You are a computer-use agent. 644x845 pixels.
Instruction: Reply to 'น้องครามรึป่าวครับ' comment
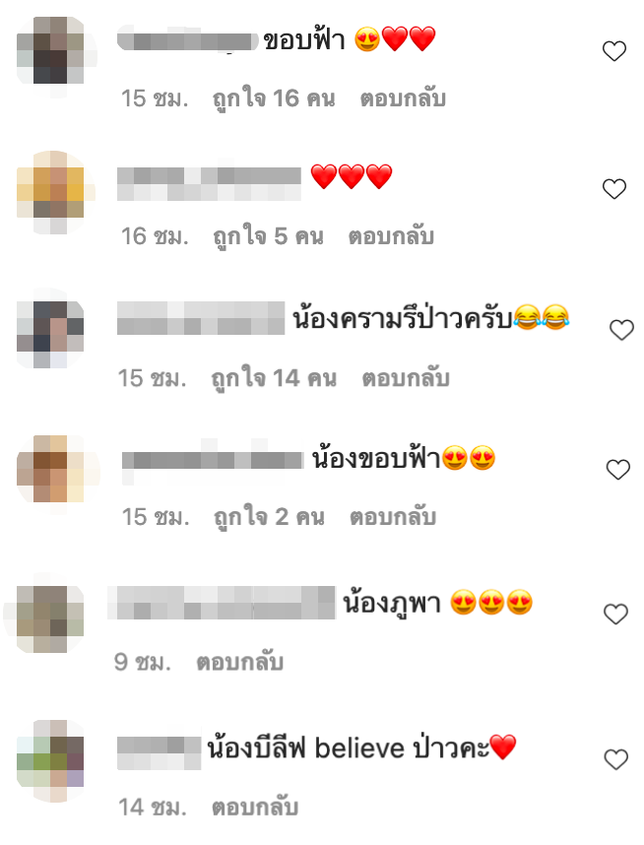[406, 378]
